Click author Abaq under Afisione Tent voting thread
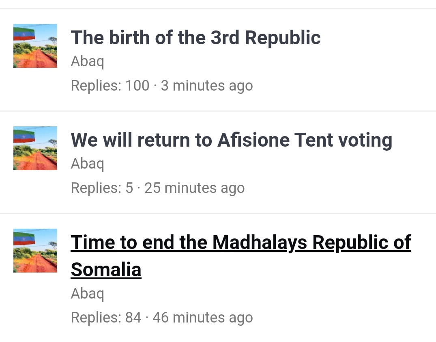Screen dimensions: 436x342 (x=87, y=164)
